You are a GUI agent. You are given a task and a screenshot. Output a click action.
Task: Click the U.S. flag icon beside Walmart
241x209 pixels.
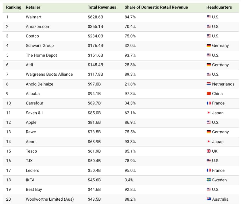click(x=208, y=17)
